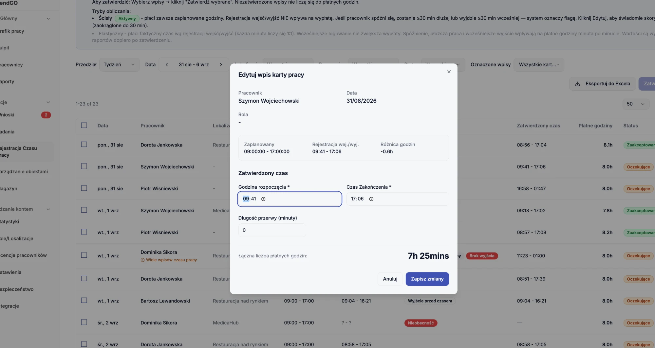Screen dimensions: 655x348
Task: Go to previous week with left arrow
Action: [167, 65]
